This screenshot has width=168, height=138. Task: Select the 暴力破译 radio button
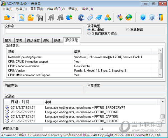point(89,29)
